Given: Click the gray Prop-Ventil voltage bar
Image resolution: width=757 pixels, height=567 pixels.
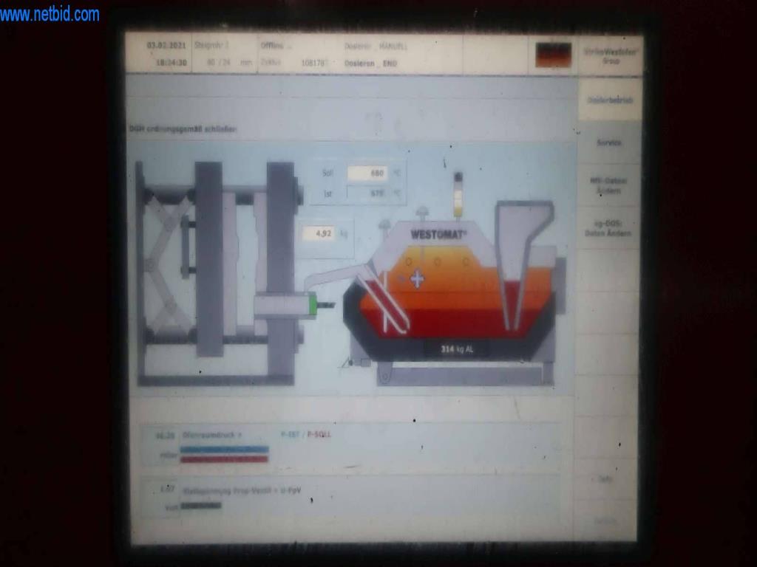Looking at the screenshot, I should 201,506.
